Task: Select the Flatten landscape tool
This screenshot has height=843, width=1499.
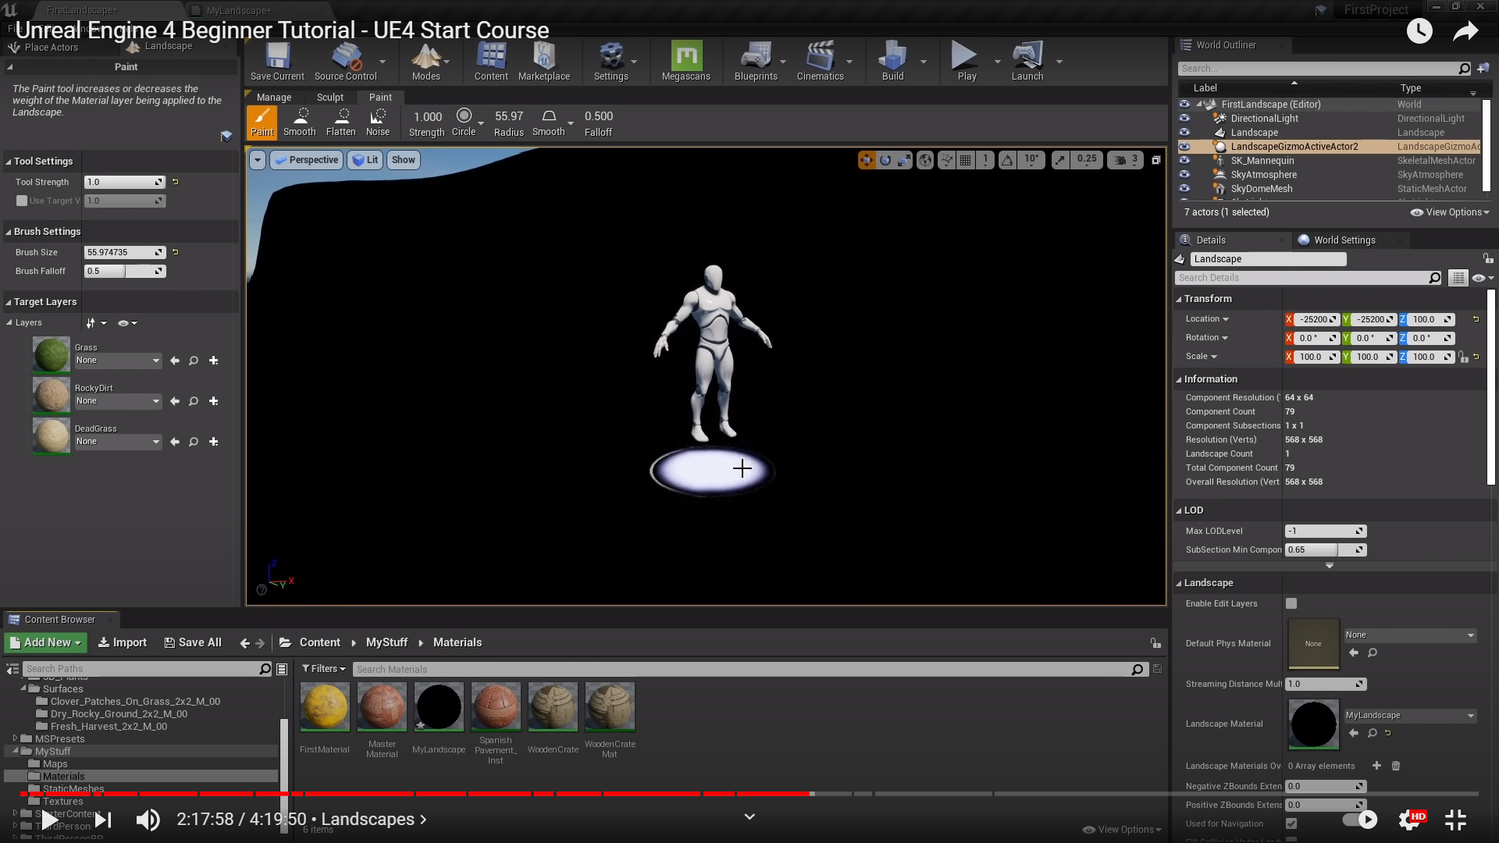Action: (340, 122)
